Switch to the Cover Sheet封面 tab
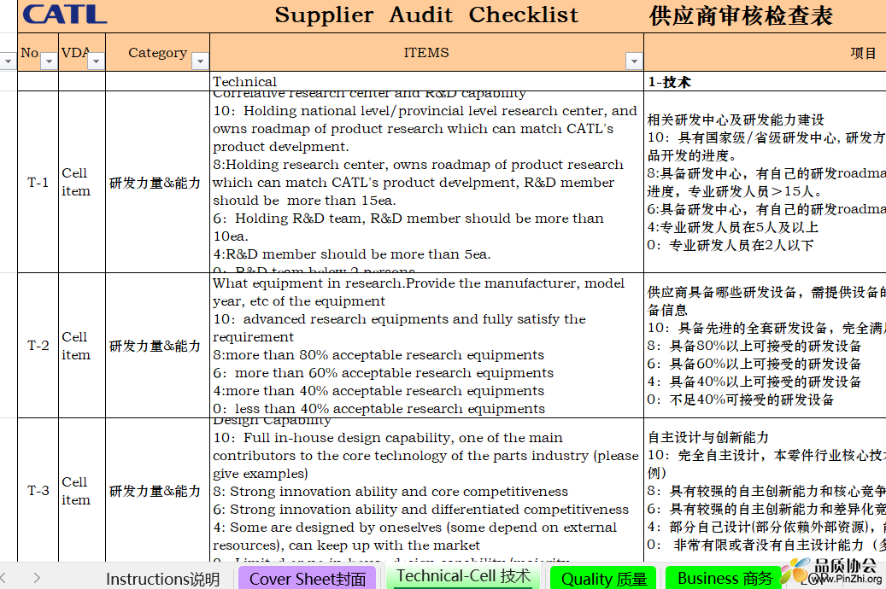The height and width of the screenshot is (589, 886). (308, 579)
